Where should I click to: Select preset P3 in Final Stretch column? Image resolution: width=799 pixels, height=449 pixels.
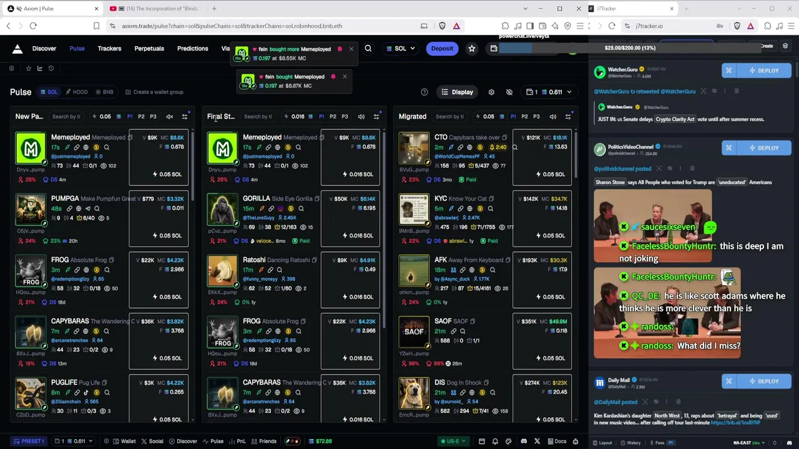point(345,117)
